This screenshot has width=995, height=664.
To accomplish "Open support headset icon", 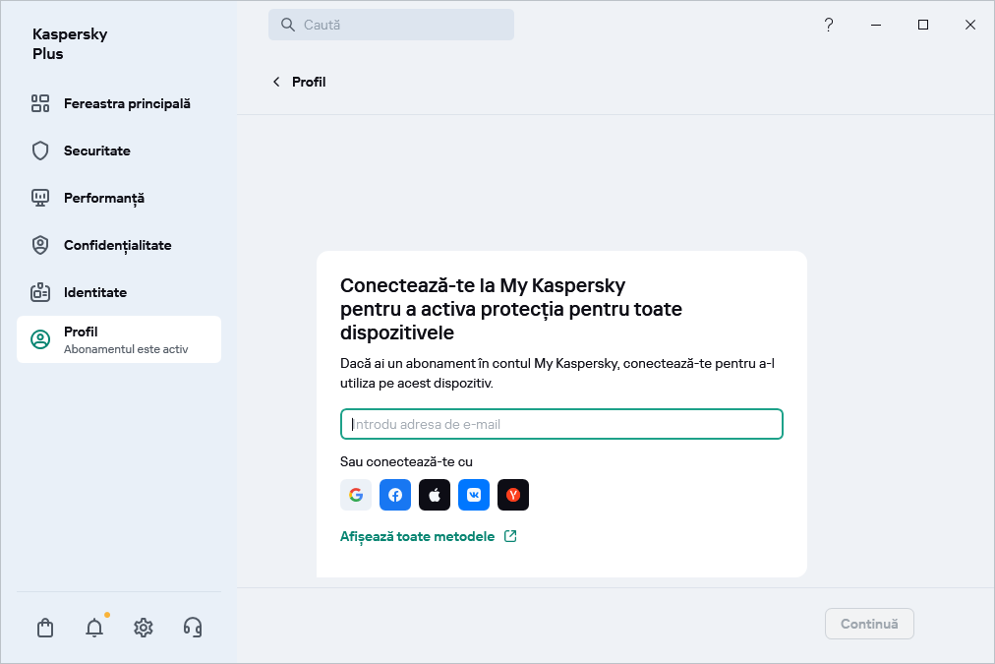I will pyautogui.click(x=193, y=628).
